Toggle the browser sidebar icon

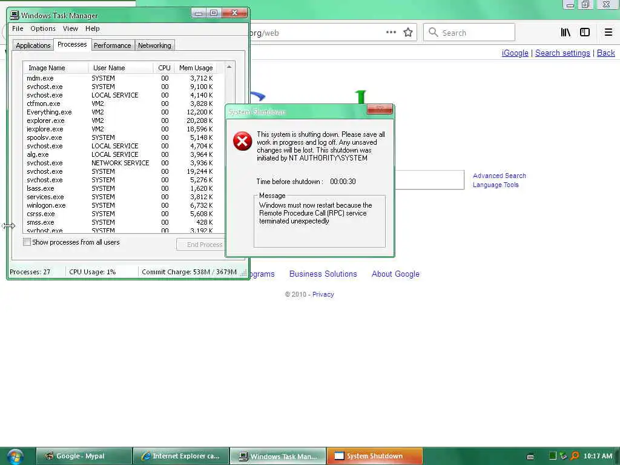(x=584, y=33)
